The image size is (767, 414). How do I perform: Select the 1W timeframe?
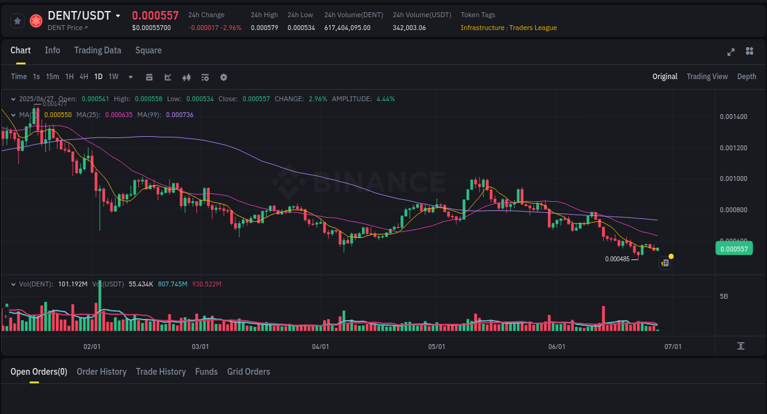pyautogui.click(x=113, y=77)
